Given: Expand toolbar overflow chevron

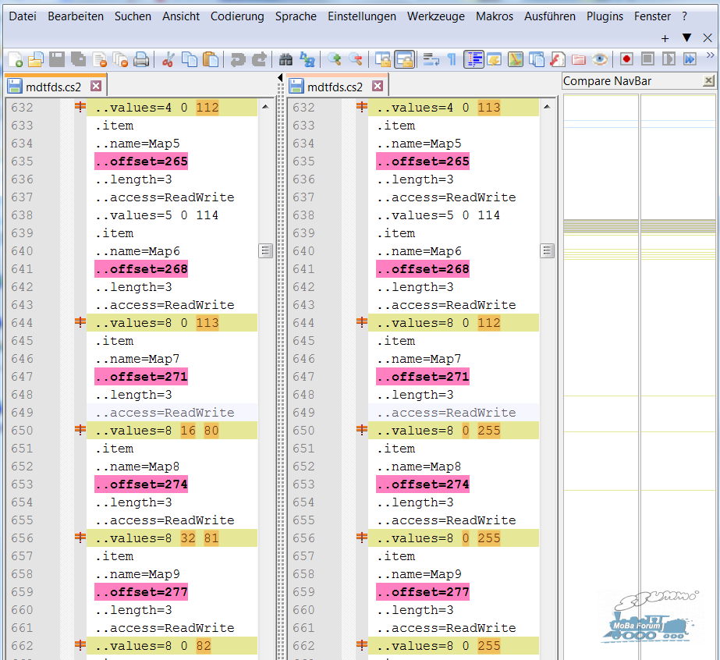Looking at the screenshot, I should (x=711, y=55).
